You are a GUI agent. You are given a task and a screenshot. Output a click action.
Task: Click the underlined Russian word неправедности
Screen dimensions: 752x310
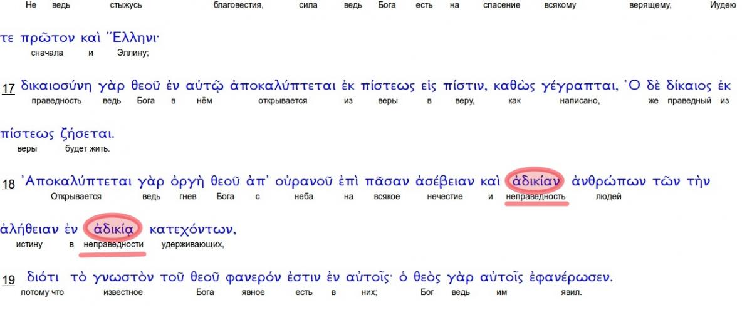(x=113, y=244)
